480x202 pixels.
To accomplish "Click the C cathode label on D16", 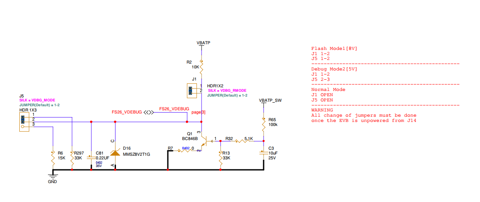I will tap(112, 141).
